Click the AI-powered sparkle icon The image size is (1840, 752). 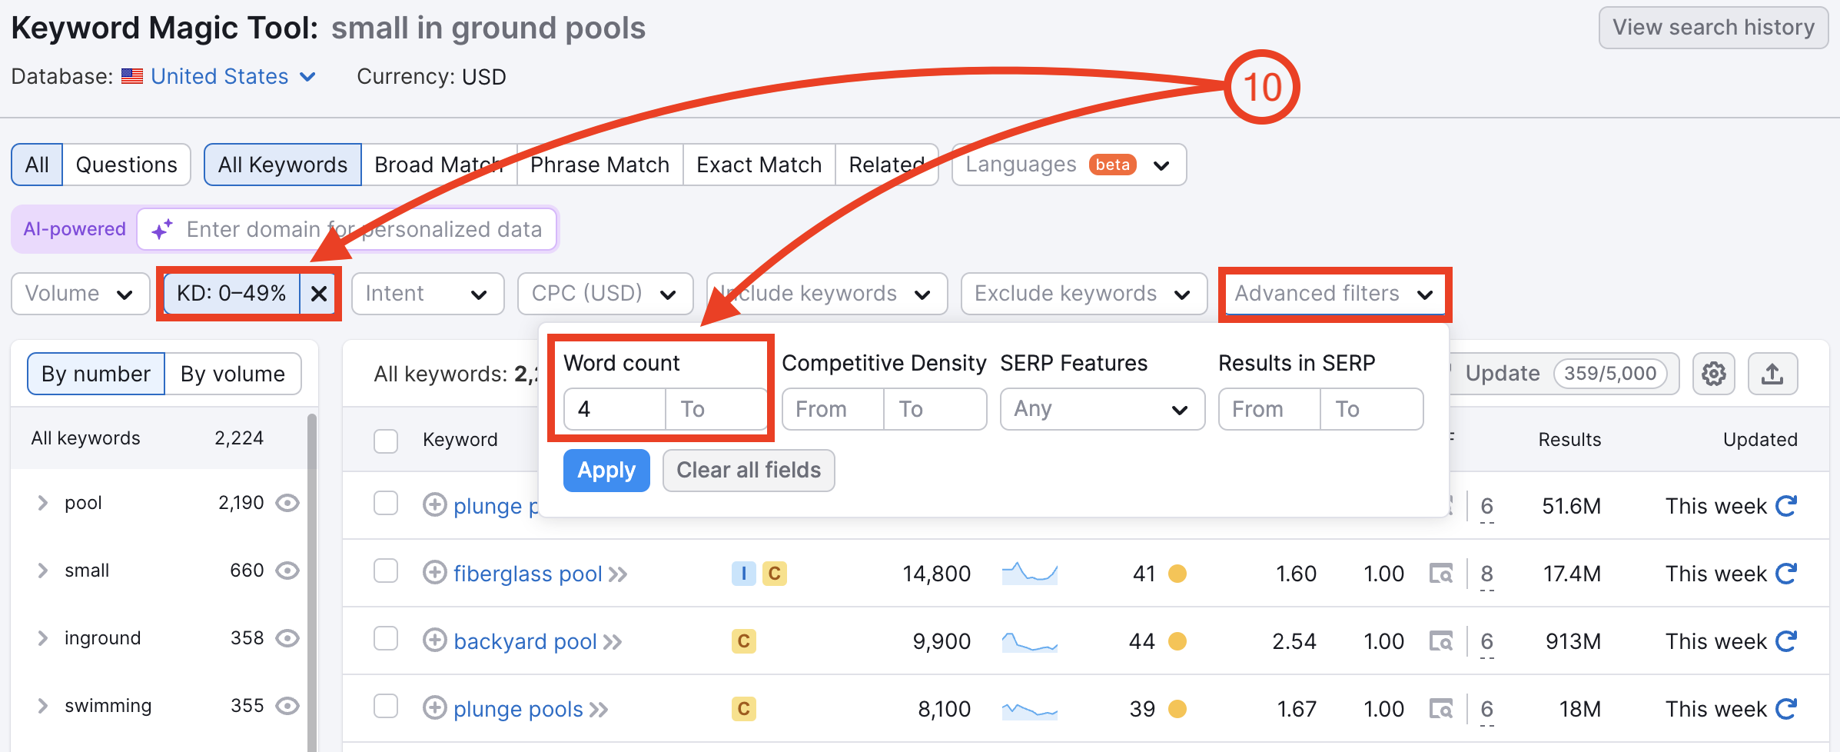click(162, 229)
